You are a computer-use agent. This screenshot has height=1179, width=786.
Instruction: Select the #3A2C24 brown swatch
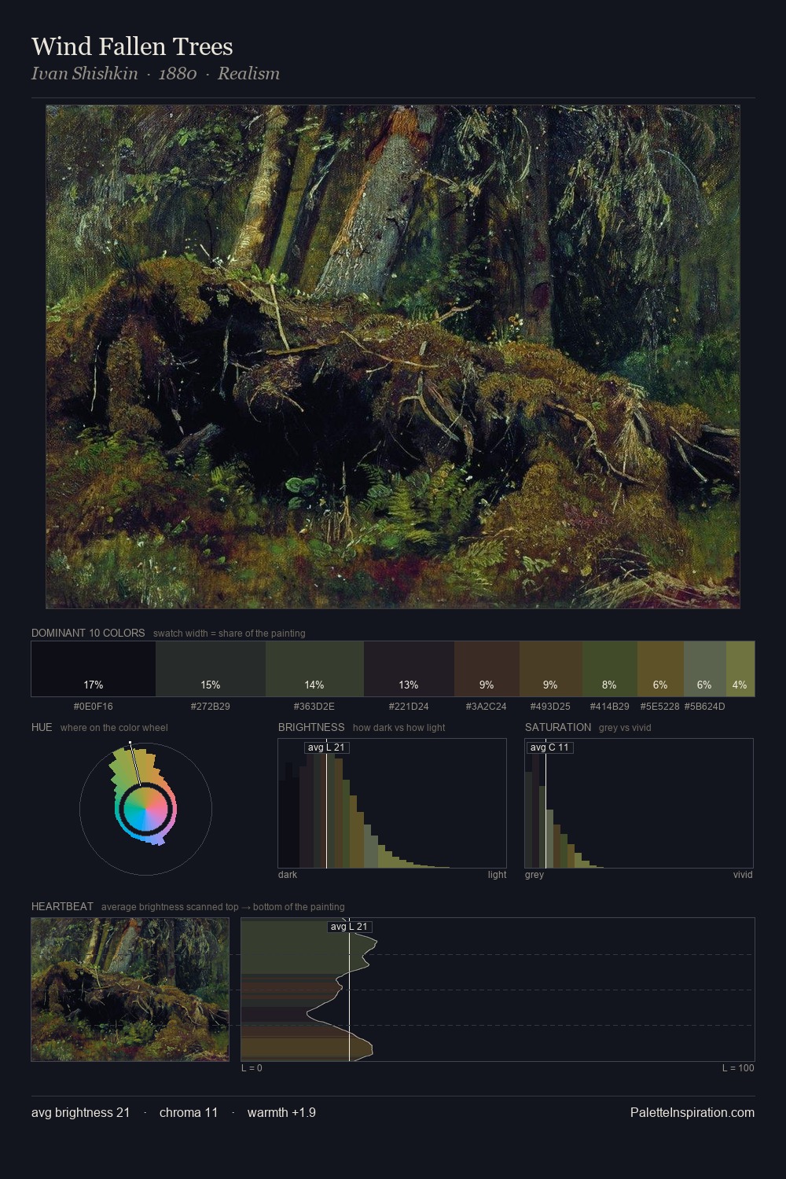click(487, 669)
